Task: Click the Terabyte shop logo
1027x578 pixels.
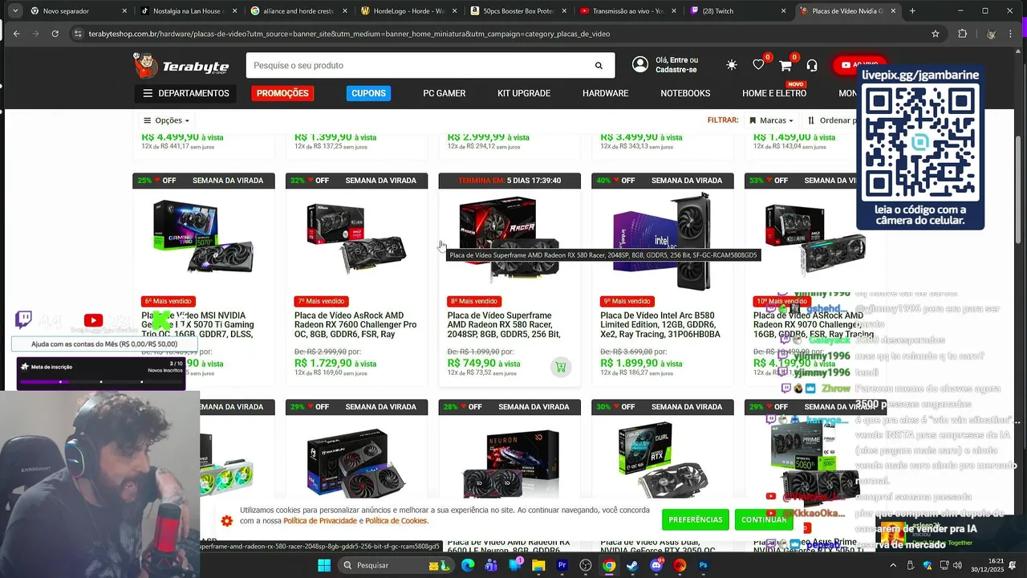Action: (x=181, y=65)
